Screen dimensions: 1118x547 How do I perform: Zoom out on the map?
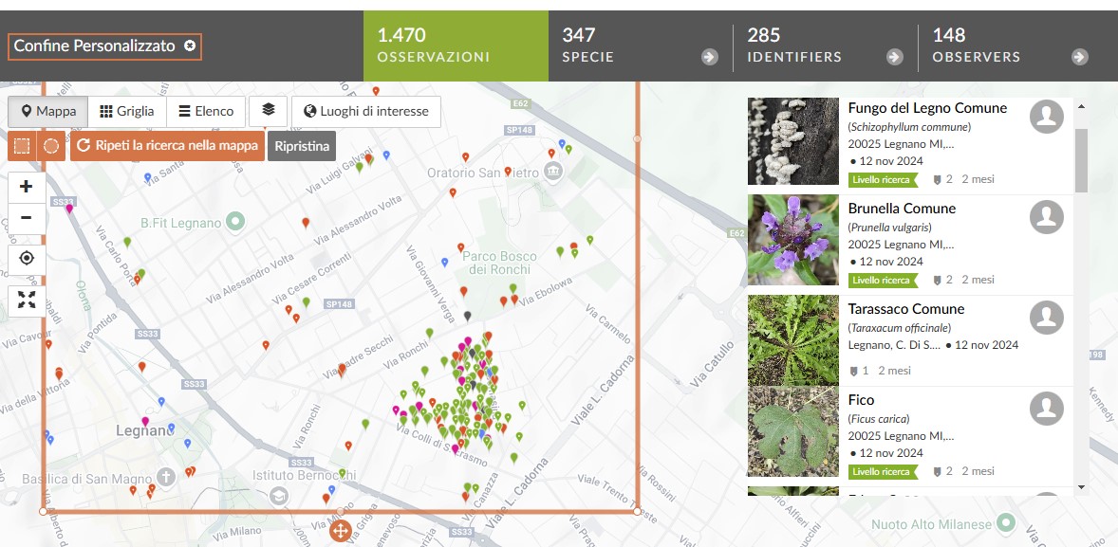point(27,218)
